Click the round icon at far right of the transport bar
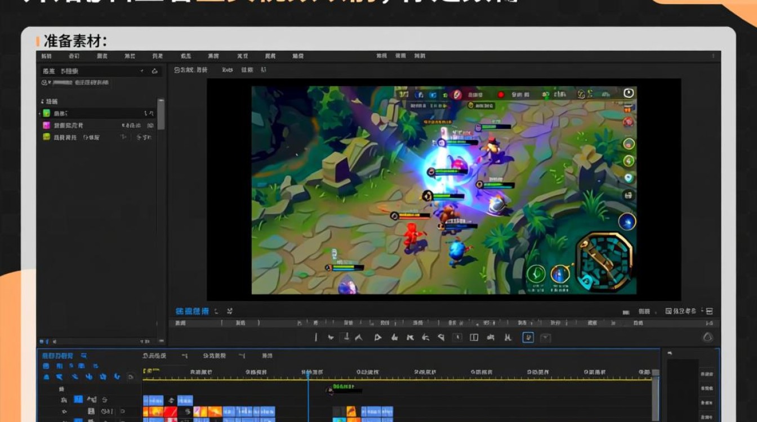The image size is (757, 422). tap(708, 338)
